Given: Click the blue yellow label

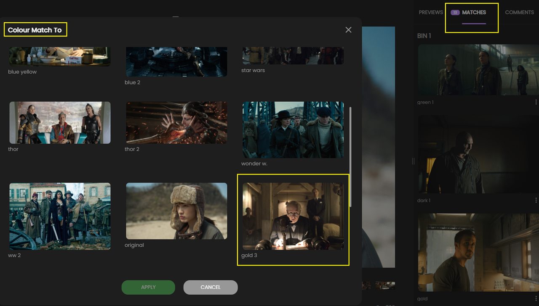Looking at the screenshot, I should (x=22, y=72).
